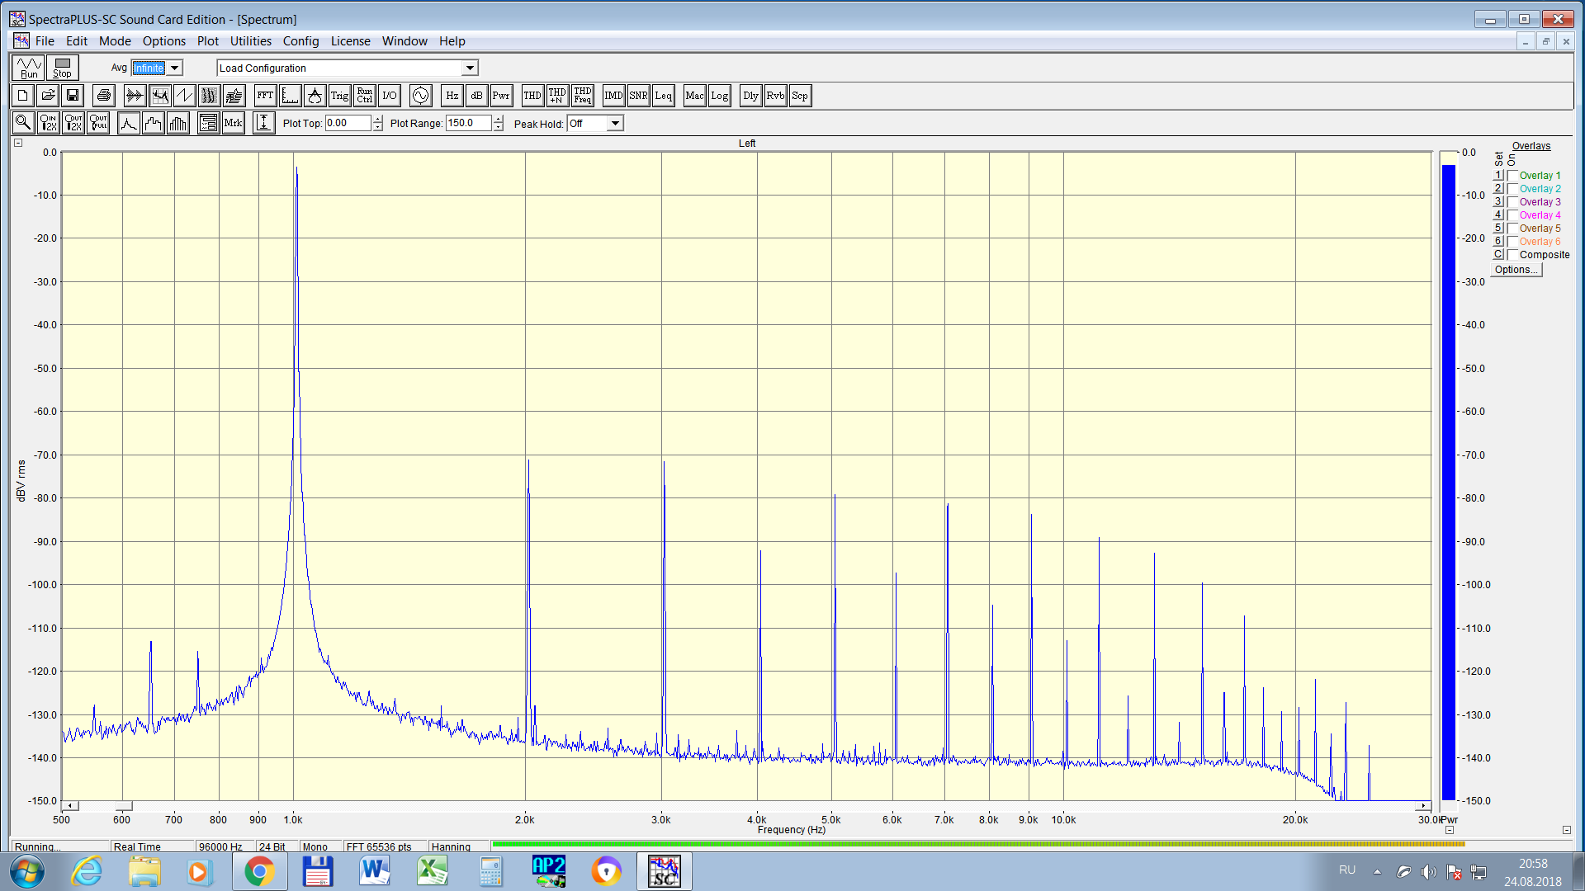Enable the Overlay 1 checkbox
Screen dimensions: 1585x891
click(1512, 176)
